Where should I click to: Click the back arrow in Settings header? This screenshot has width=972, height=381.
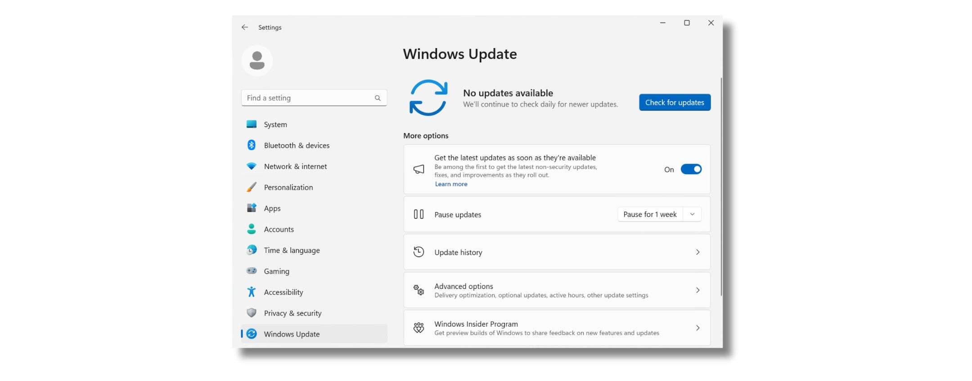coord(245,27)
